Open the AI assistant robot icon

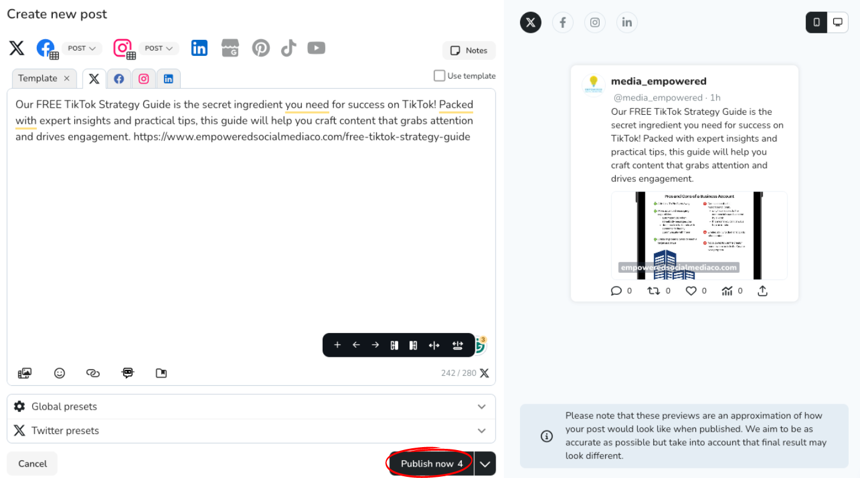click(x=127, y=373)
